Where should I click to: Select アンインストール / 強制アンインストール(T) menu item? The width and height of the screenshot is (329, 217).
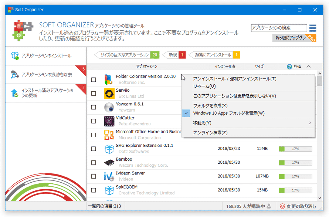tap(248, 79)
